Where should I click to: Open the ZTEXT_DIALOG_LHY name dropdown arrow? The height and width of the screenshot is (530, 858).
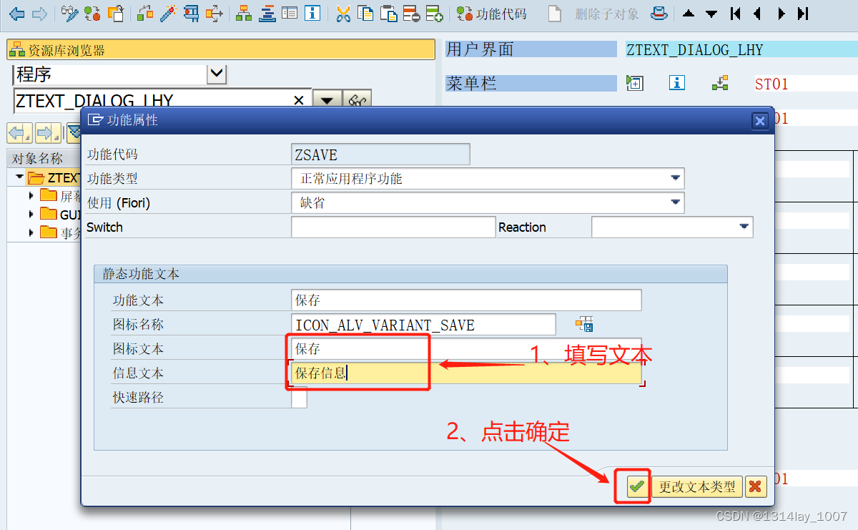pyautogui.click(x=327, y=99)
